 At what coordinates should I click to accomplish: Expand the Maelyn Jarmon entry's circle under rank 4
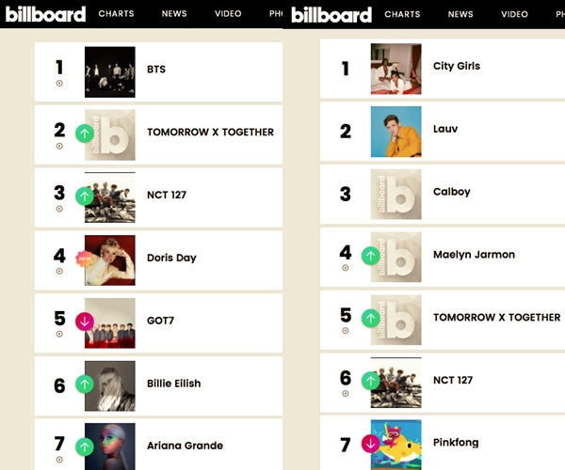pos(346,268)
